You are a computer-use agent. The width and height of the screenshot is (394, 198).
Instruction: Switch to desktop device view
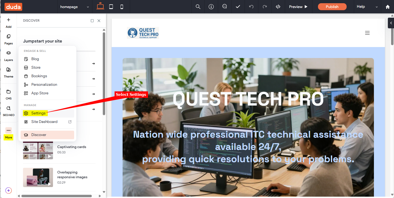pos(100,6)
